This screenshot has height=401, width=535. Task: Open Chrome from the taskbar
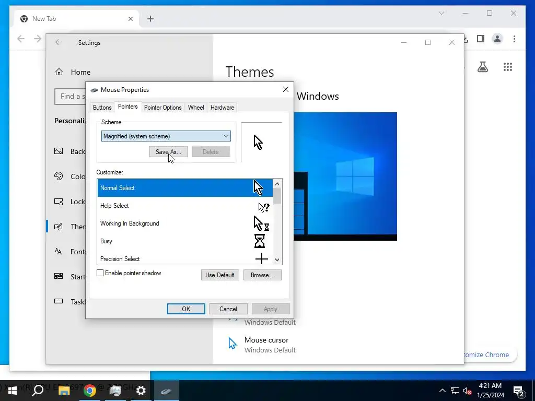pyautogui.click(x=90, y=391)
